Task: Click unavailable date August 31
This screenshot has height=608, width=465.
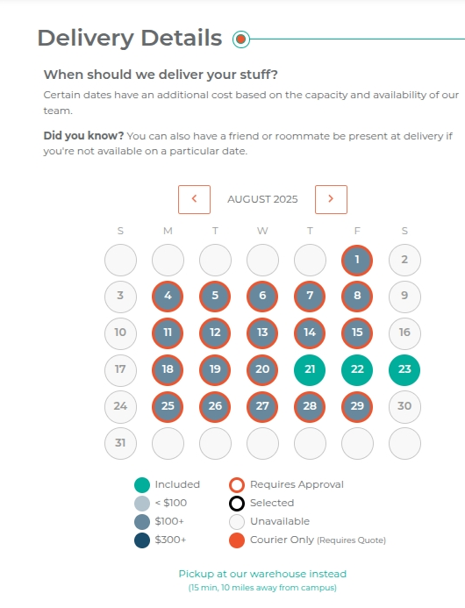Action: pos(120,444)
